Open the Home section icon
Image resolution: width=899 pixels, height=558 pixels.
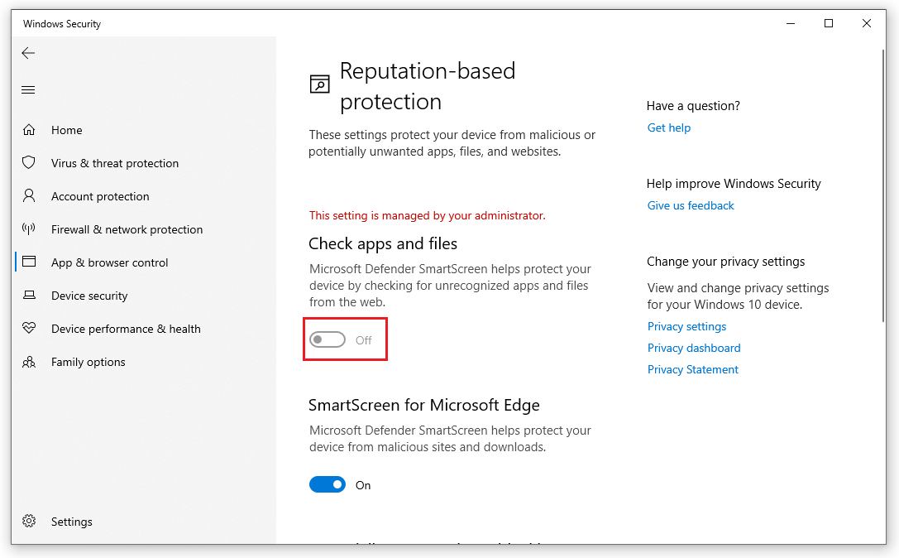point(28,130)
